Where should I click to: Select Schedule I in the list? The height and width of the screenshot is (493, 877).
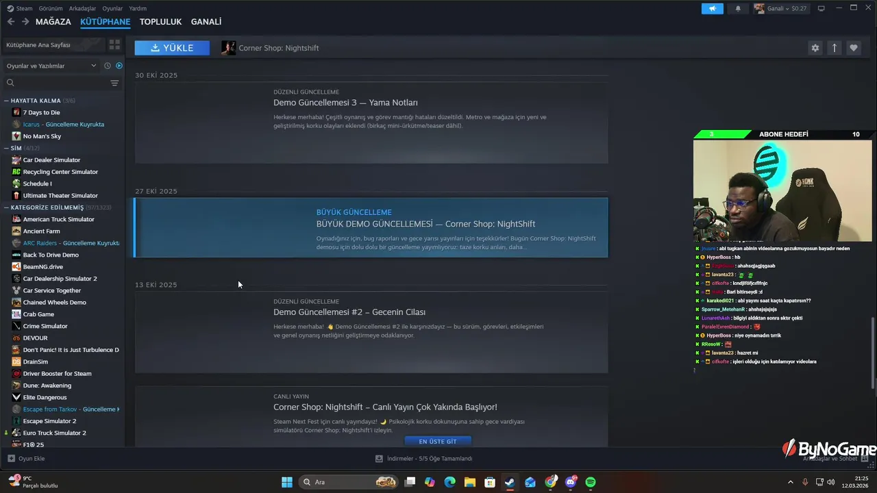(37, 184)
